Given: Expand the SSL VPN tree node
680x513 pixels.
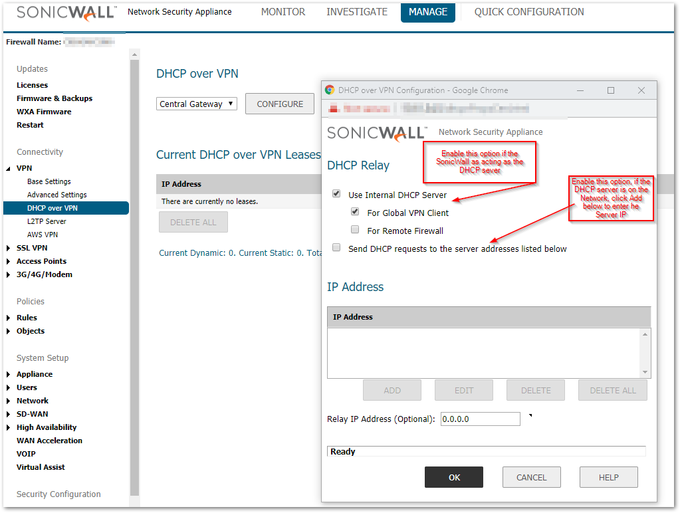Looking at the screenshot, I should pos(9,248).
